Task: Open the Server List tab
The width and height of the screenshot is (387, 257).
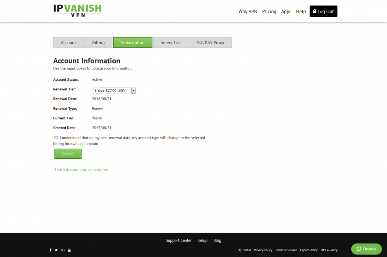Action: click(171, 43)
